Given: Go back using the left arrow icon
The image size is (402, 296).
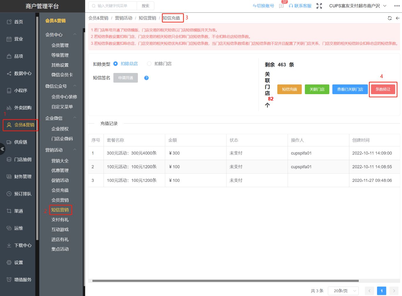Looking at the screenshot, I should 398,18.
